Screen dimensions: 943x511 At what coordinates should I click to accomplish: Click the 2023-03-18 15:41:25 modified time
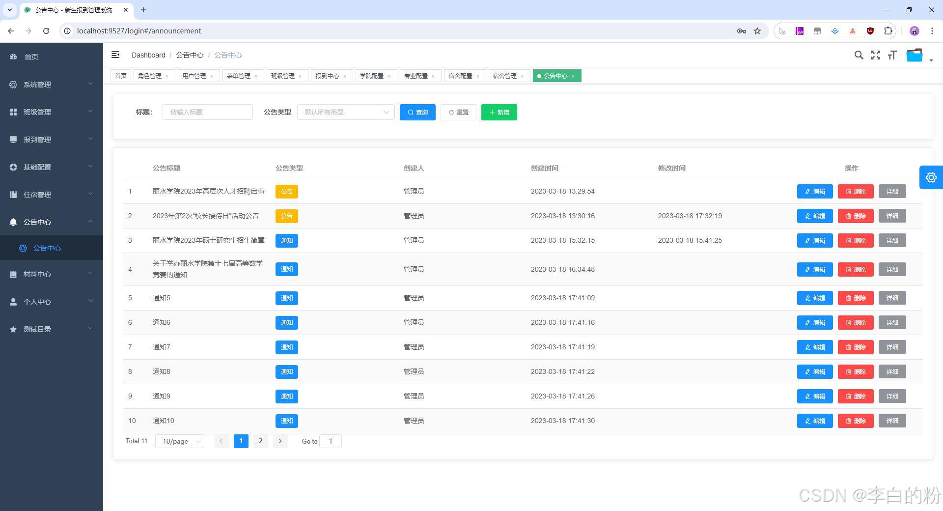(690, 241)
